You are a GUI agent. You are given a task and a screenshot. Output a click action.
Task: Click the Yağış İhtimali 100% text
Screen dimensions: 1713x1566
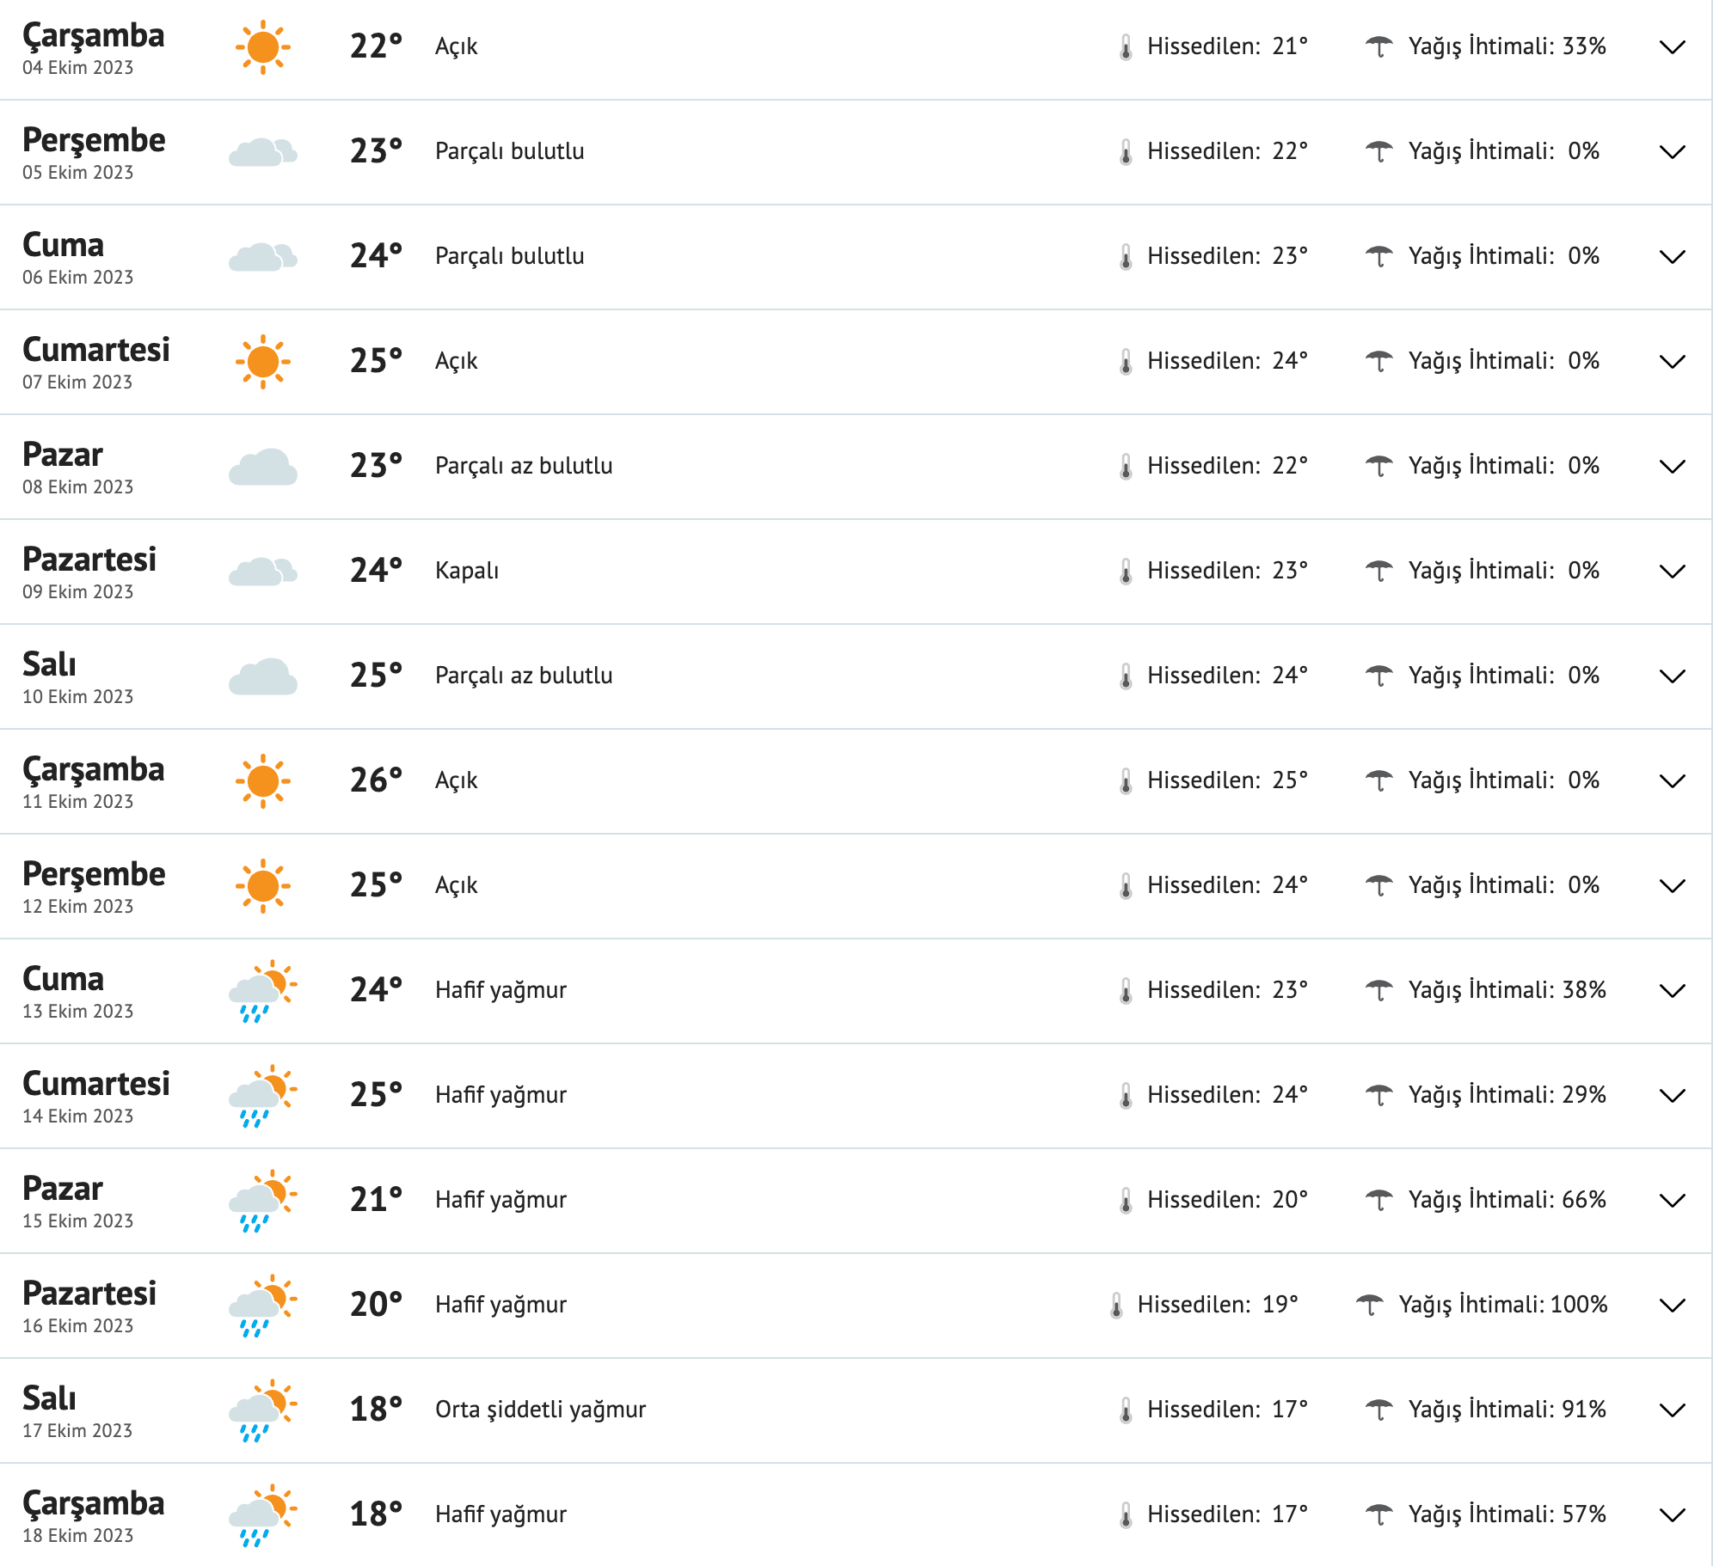1519,1304
